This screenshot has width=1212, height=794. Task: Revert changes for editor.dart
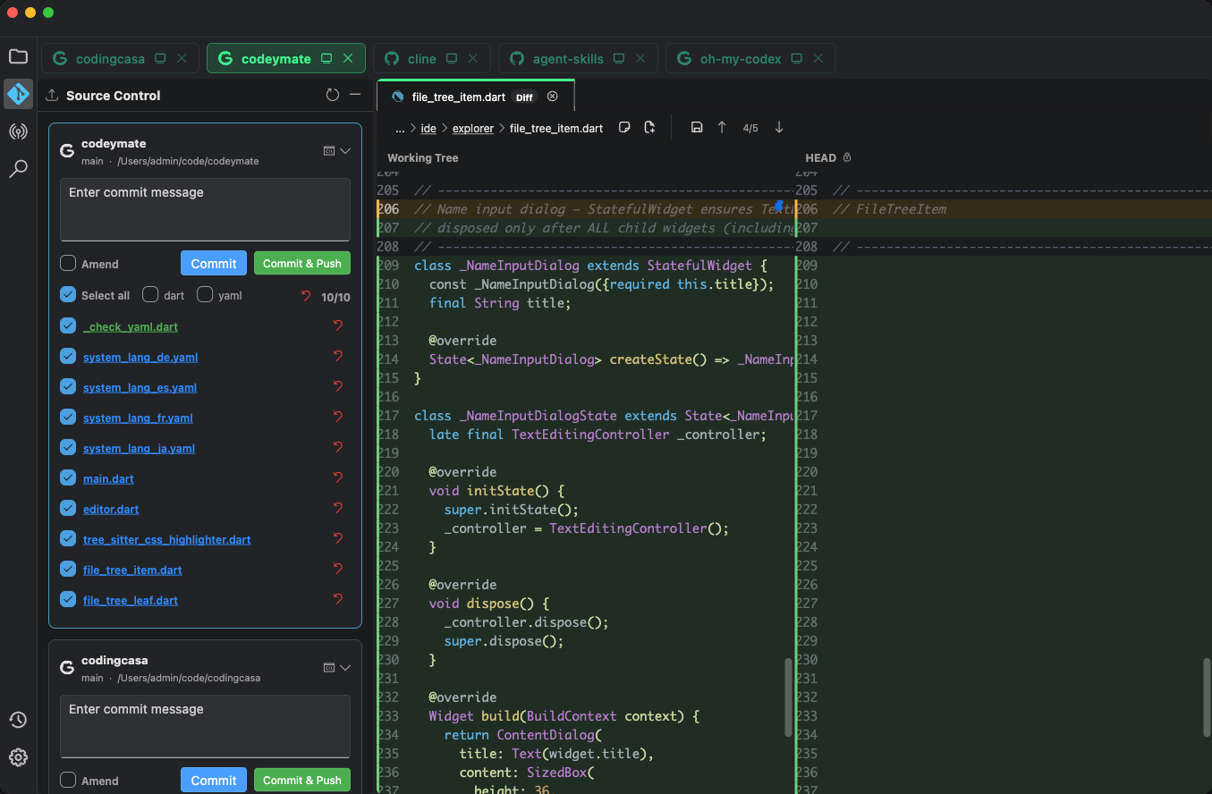338,508
